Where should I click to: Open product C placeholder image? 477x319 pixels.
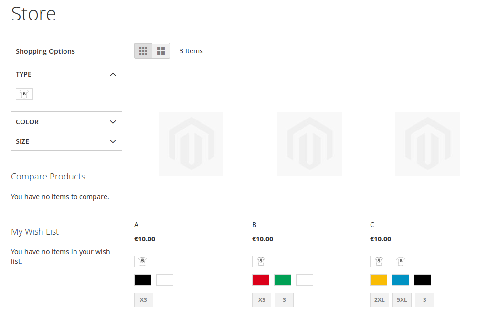(427, 144)
